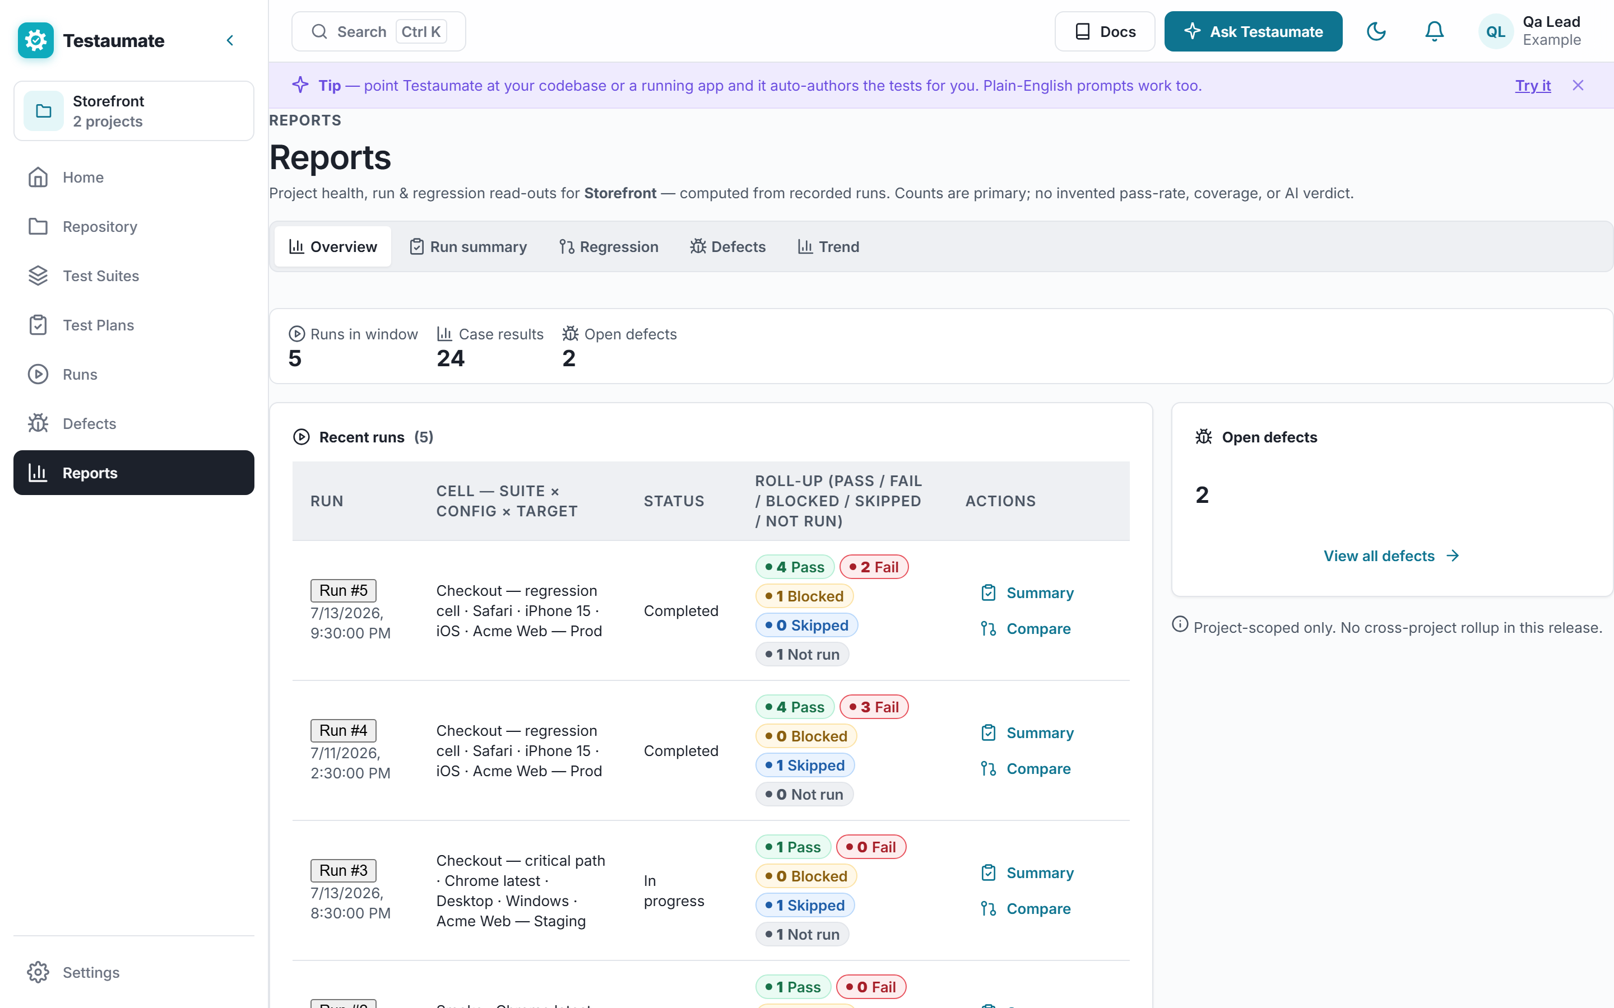Dismiss the tip banner
Screen dimensions: 1614x1008
pyautogui.click(x=1578, y=85)
